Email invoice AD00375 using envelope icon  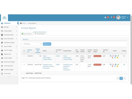coord(113,56)
